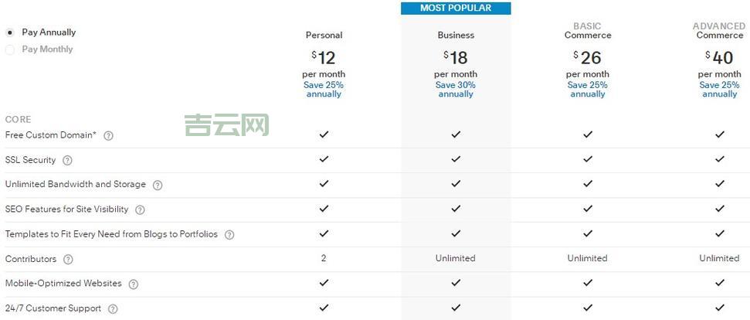The width and height of the screenshot is (750, 320).
Task: Open help icon for Mobile-Optimized Websites
Action: [x=133, y=284]
